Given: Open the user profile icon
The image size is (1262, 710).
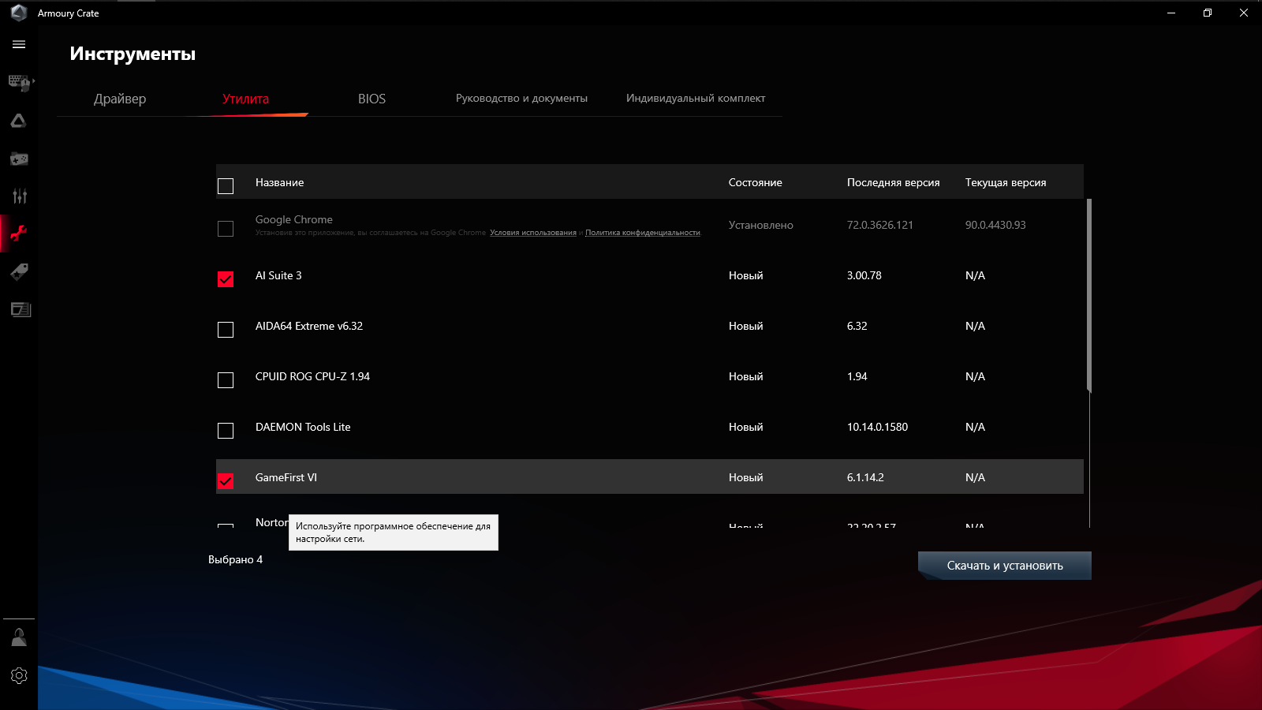Looking at the screenshot, I should 19,637.
